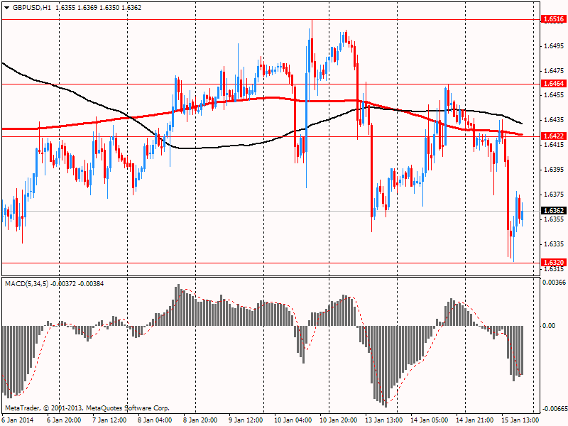Click the 6 Jan 2014 time axis label

(17, 420)
